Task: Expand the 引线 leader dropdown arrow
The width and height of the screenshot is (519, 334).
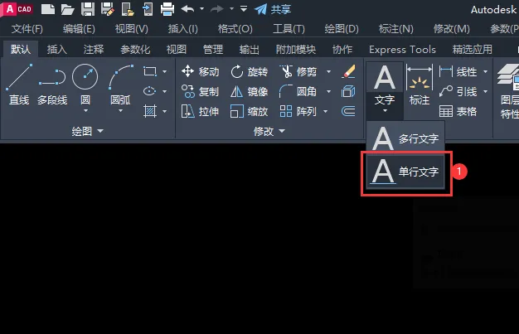Action: point(485,91)
